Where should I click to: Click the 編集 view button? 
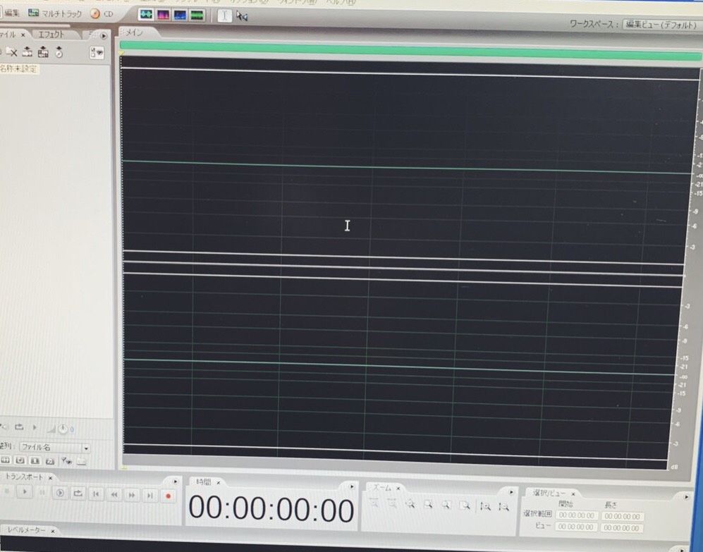tap(11, 13)
